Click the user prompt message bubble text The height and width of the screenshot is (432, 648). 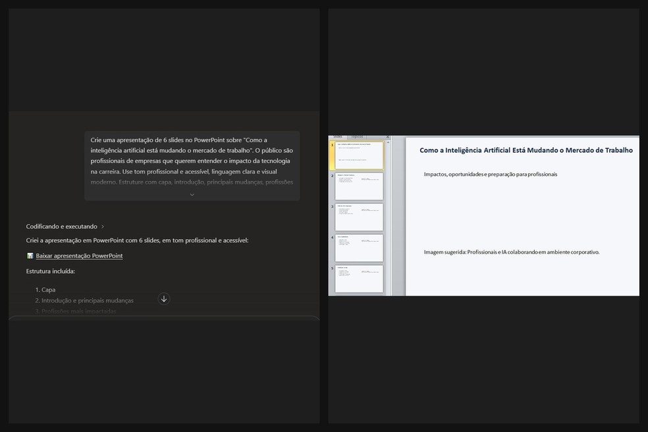pos(192,161)
